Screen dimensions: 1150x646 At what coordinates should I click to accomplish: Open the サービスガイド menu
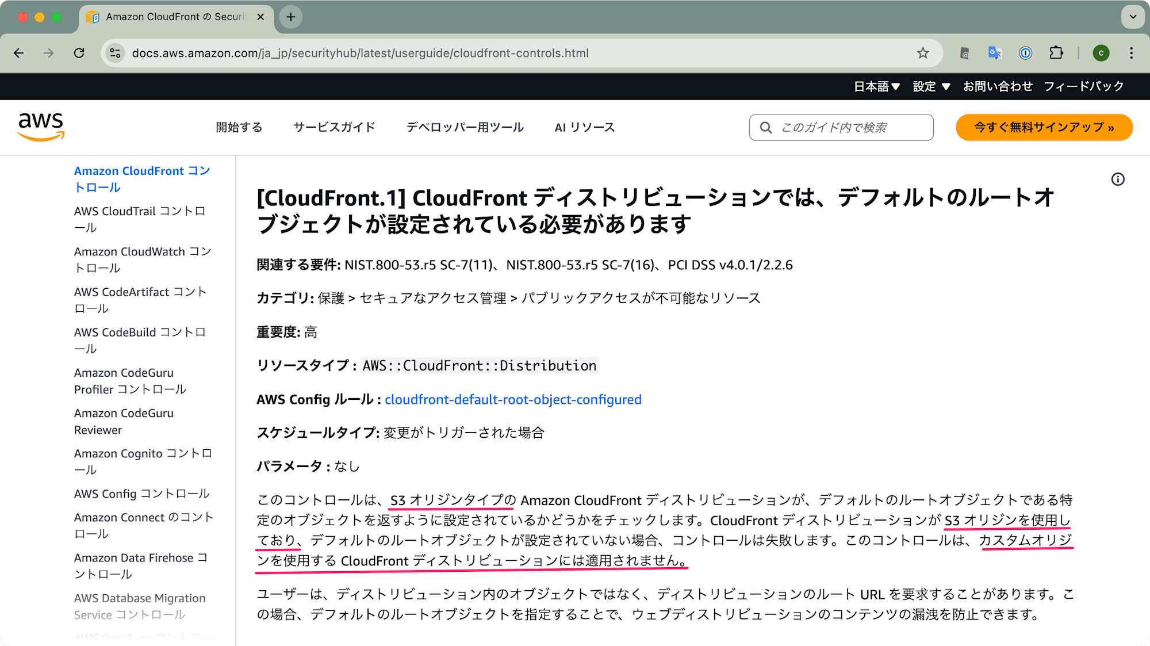click(334, 127)
